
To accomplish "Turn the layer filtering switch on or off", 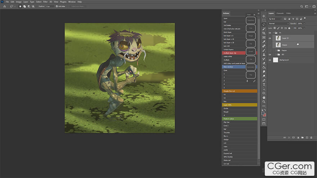I will pos(305,18).
